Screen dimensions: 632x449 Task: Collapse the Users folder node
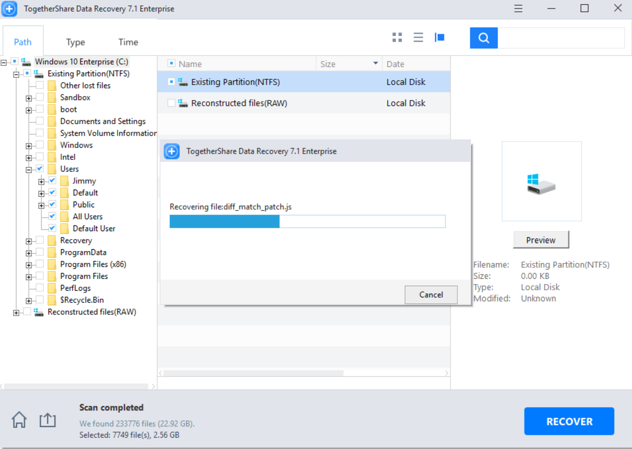29,170
